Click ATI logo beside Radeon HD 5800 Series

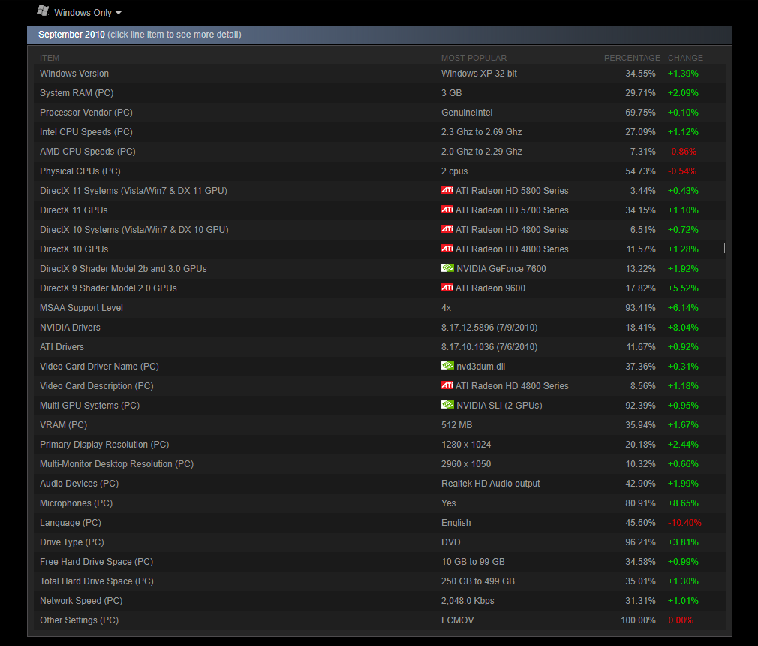tap(447, 190)
